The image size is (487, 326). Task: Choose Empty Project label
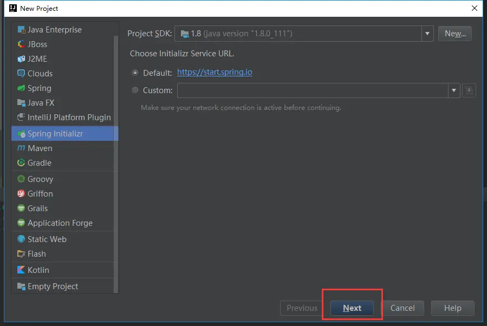coord(53,286)
